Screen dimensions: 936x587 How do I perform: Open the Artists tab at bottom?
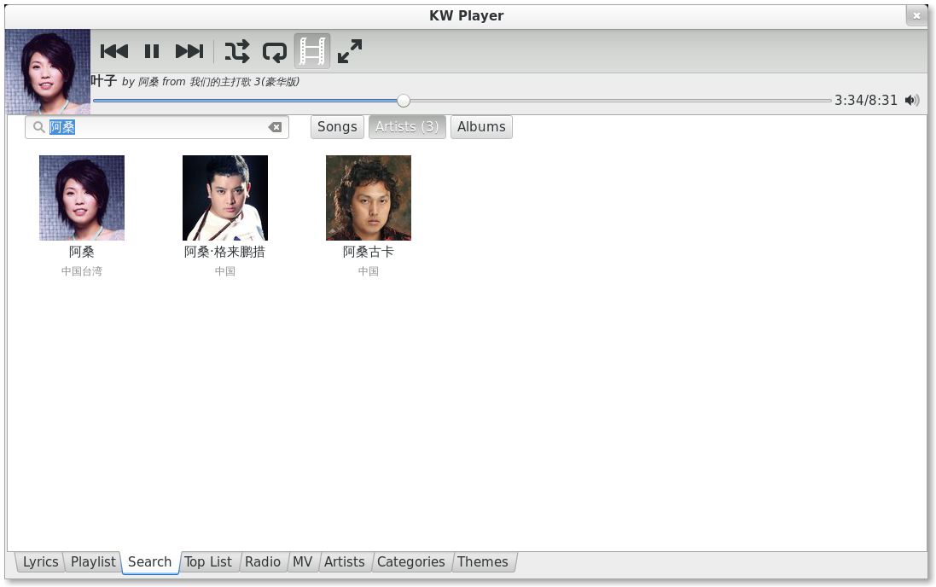pyautogui.click(x=345, y=562)
